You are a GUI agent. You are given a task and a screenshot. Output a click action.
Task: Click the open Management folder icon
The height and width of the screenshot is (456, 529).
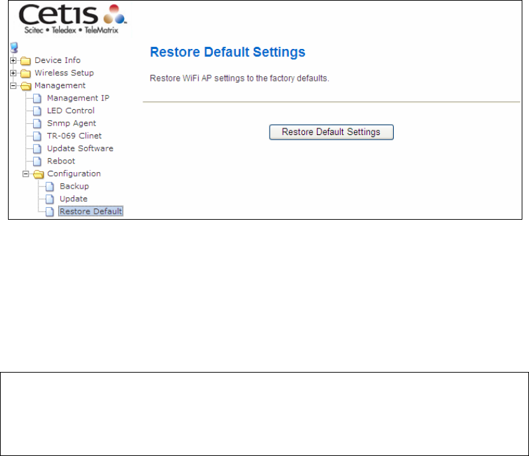click(26, 86)
